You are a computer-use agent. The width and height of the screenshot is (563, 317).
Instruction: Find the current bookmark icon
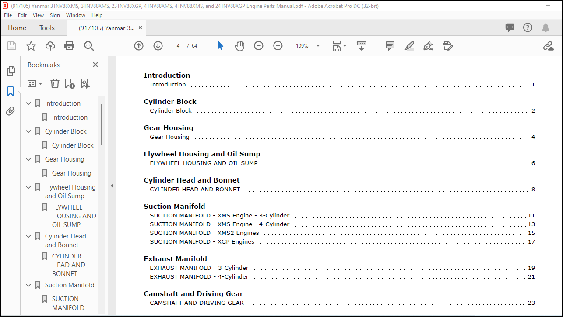click(85, 83)
